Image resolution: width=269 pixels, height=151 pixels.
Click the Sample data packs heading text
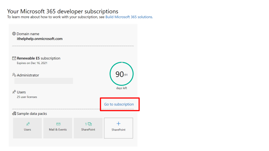pyautogui.click(x=32, y=114)
